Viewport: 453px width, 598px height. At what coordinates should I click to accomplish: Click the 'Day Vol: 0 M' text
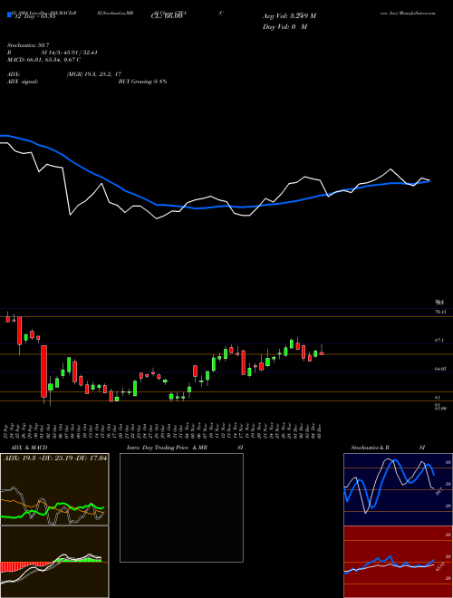[284, 27]
